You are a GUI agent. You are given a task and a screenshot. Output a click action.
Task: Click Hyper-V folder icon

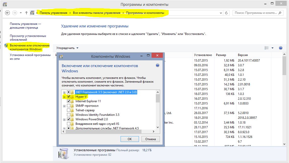[73, 97]
